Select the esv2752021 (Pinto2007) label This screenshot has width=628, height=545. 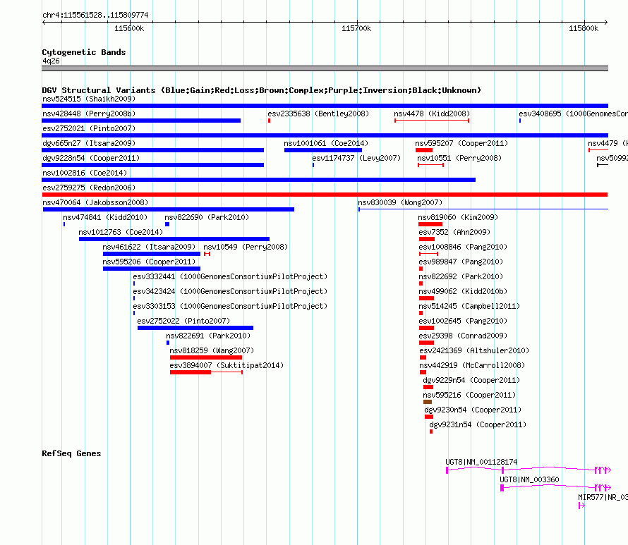tap(89, 128)
